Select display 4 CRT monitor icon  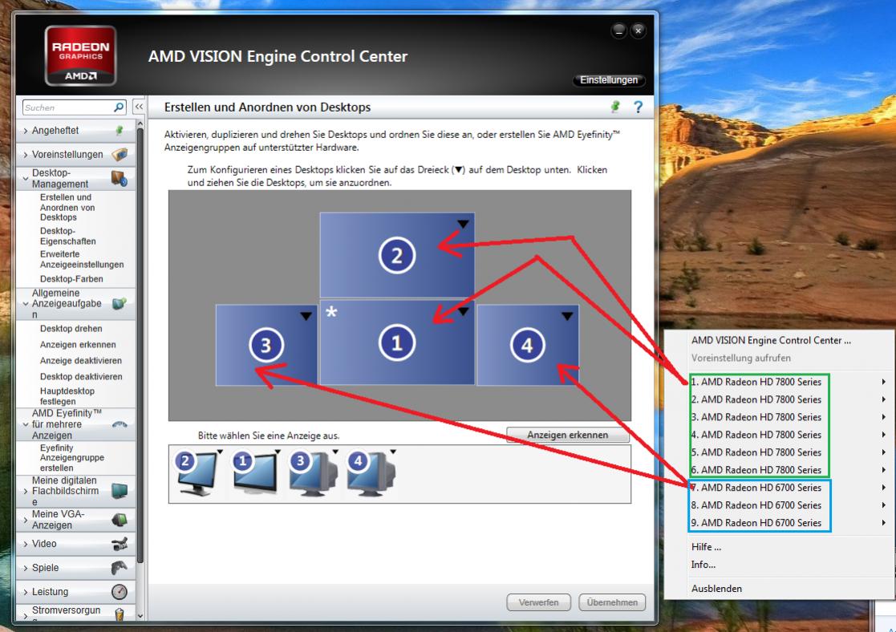click(x=371, y=473)
